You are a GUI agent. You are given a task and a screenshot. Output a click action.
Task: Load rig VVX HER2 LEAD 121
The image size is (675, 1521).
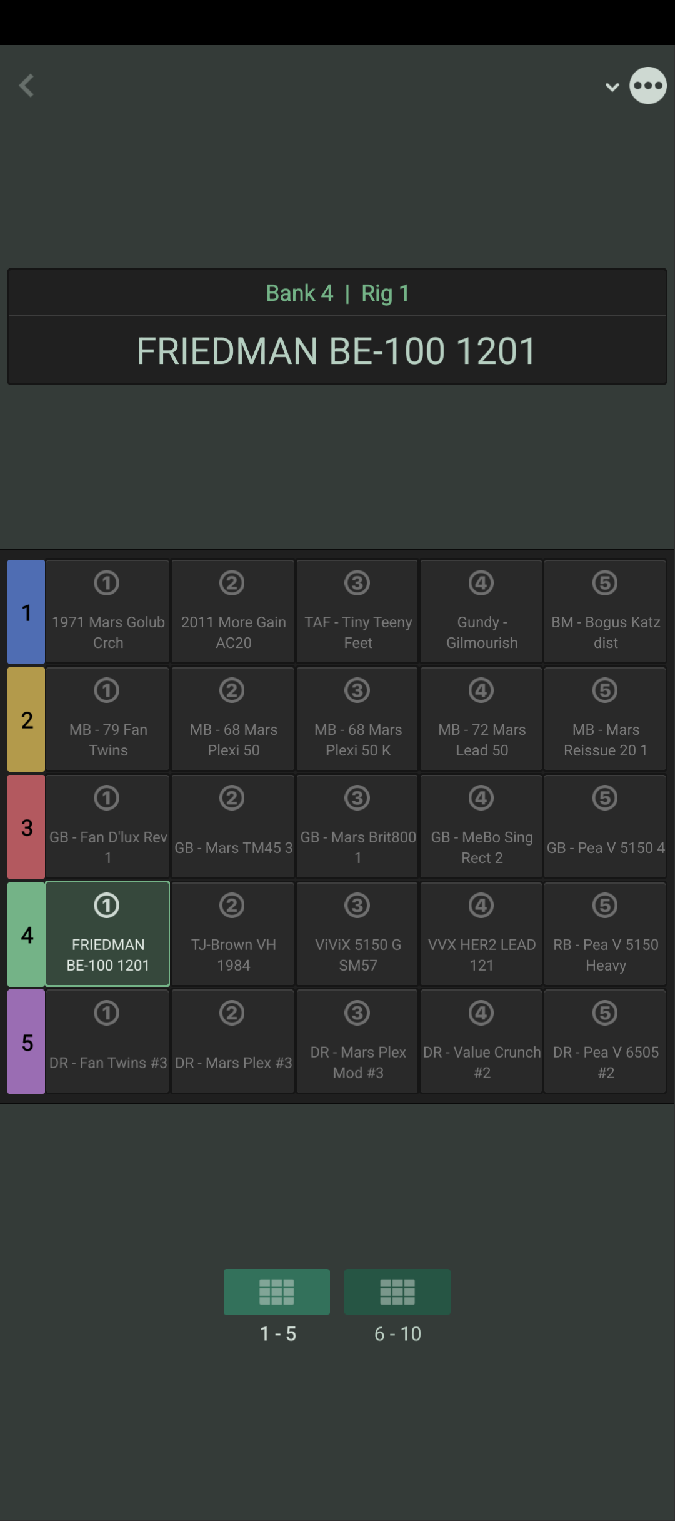pos(481,934)
